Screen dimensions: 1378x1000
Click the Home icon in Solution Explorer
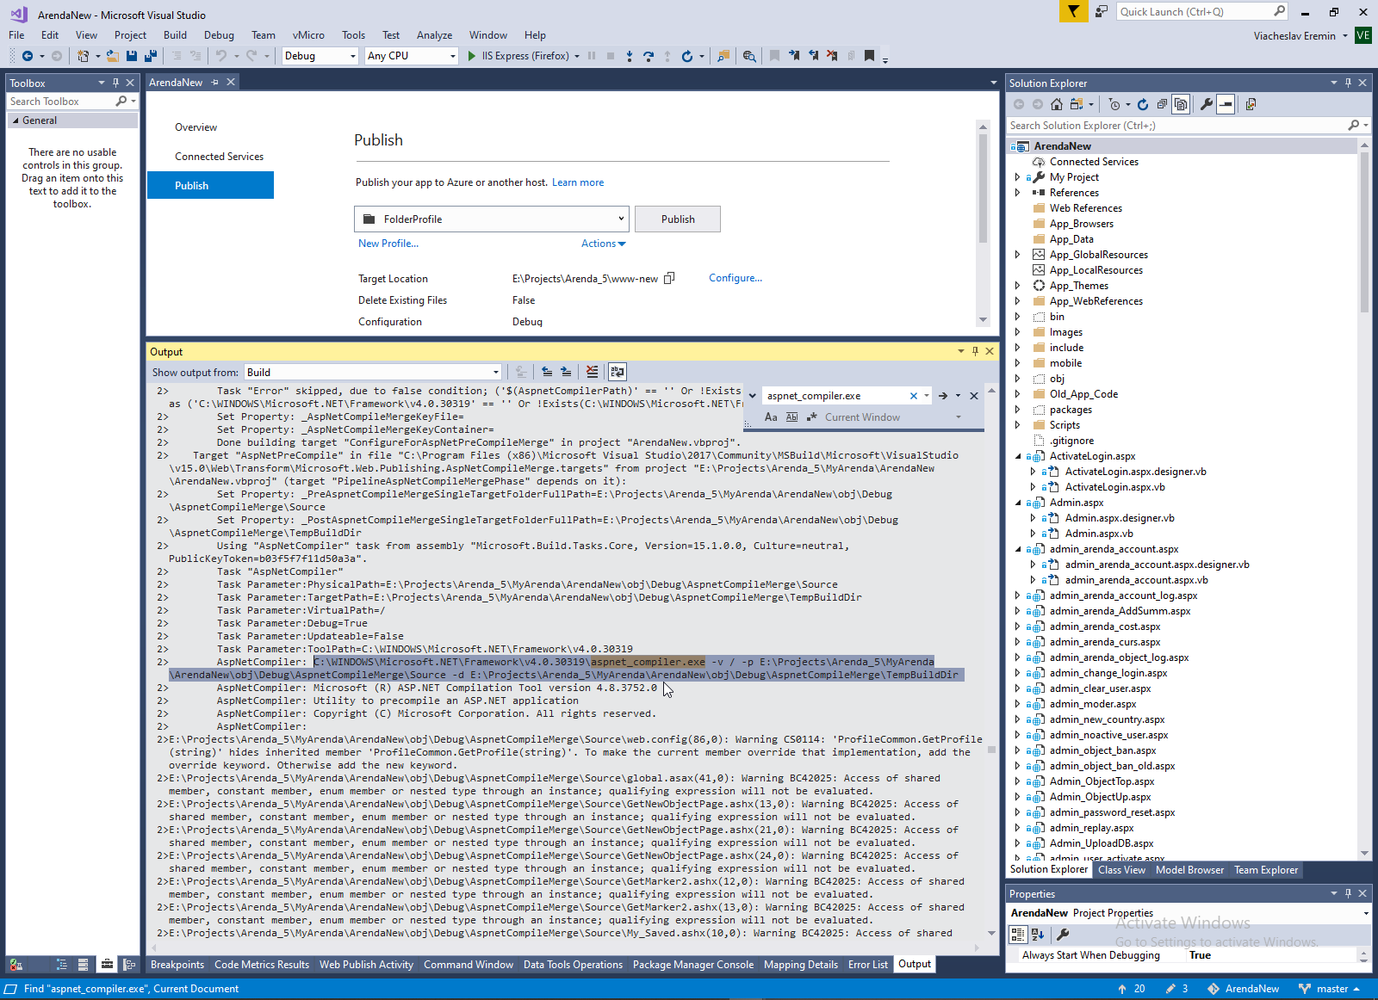pyautogui.click(x=1057, y=104)
